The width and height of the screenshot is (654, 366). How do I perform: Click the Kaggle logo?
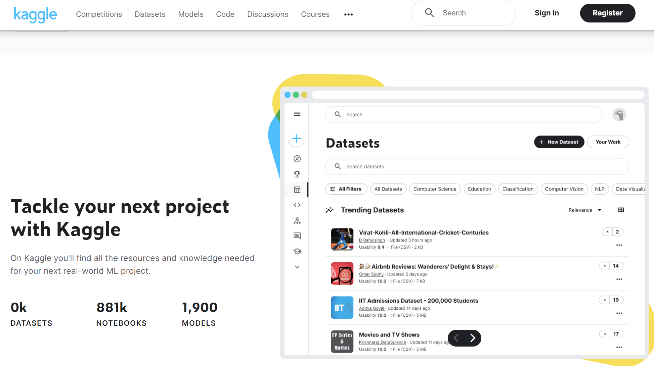click(x=35, y=14)
